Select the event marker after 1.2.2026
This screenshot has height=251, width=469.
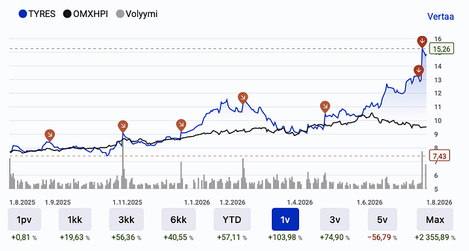click(x=243, y=98)
